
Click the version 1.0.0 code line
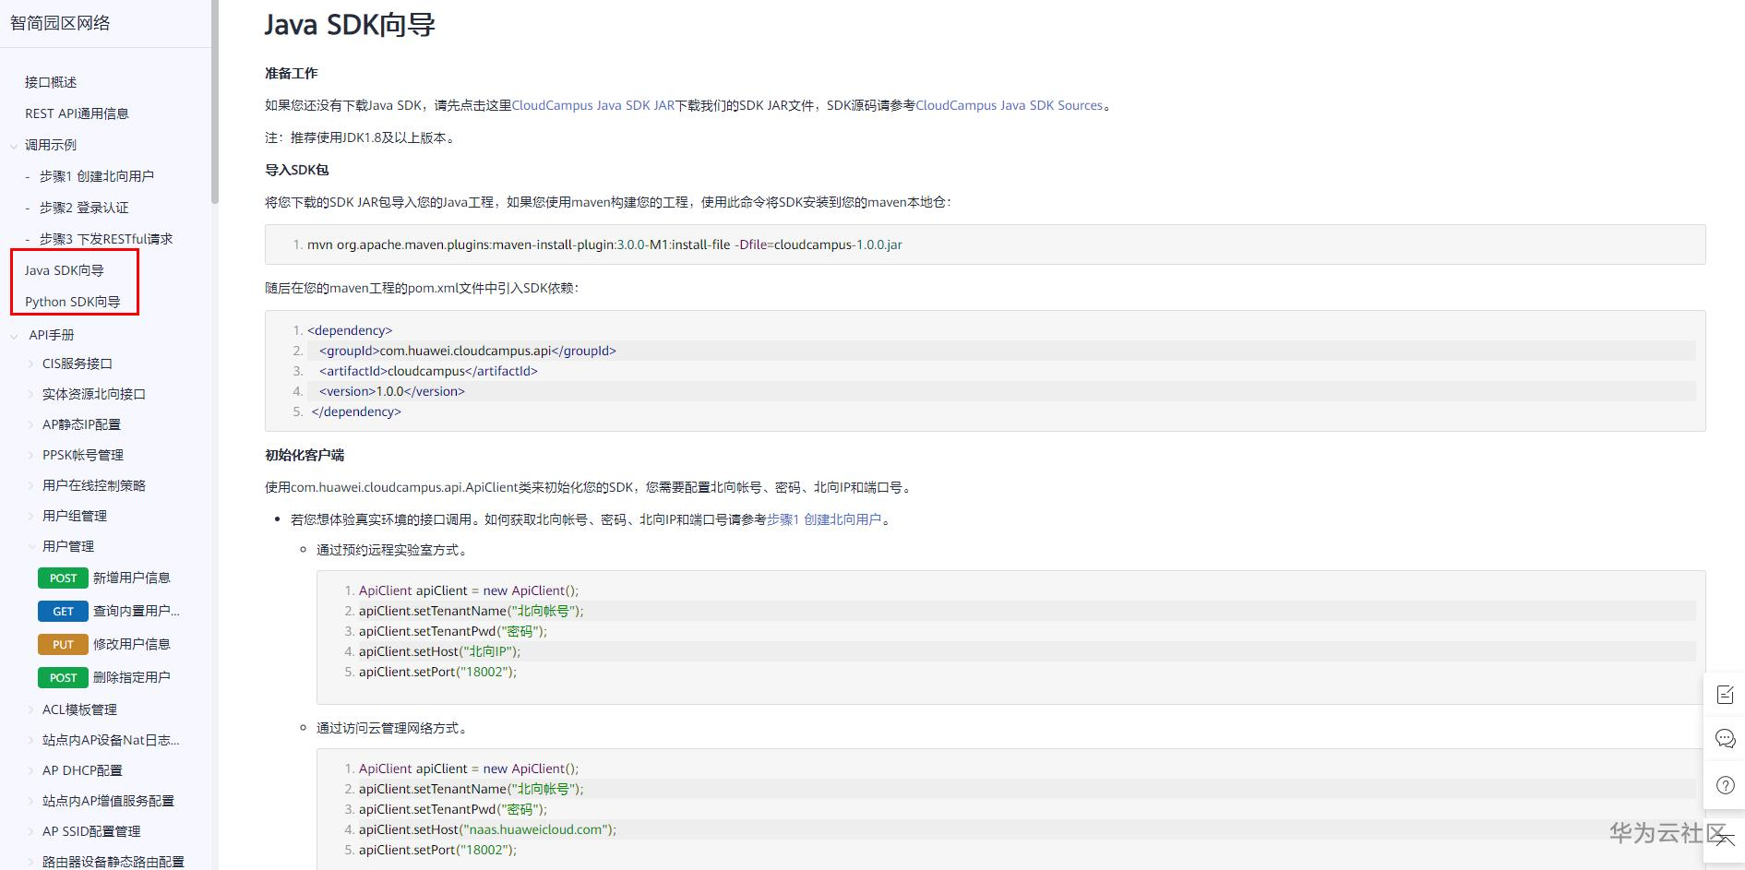[x=392, y=391]
